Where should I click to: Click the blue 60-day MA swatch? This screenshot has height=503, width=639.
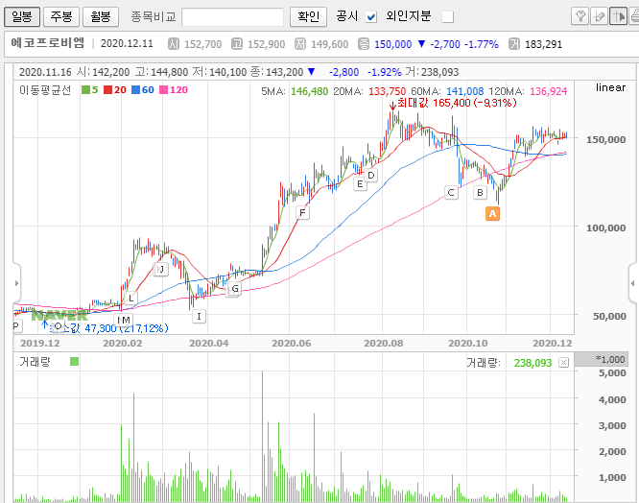tap(135, 89)
